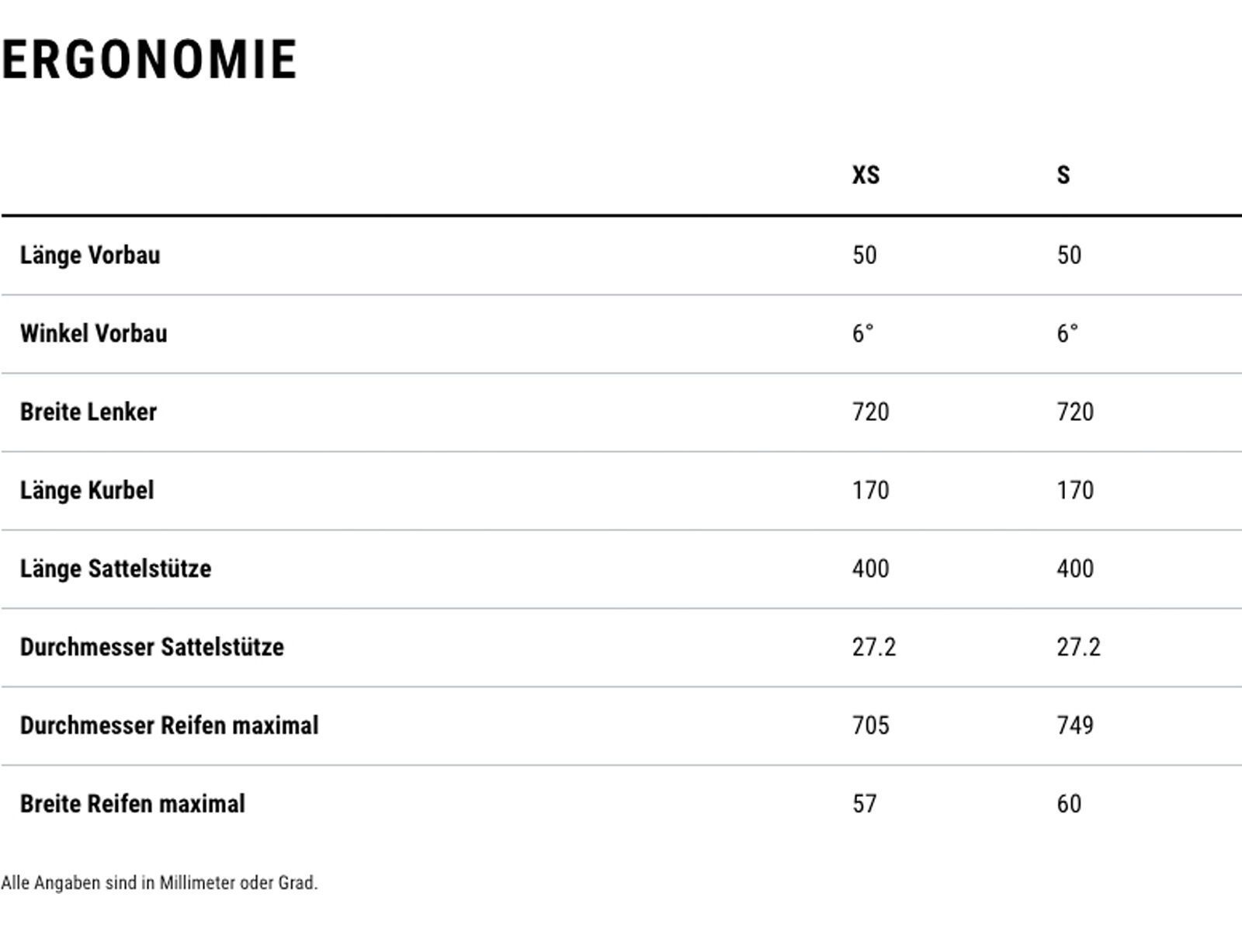
Task: Click the Durchmesser Sattelstütze row label
Action: 152,648
